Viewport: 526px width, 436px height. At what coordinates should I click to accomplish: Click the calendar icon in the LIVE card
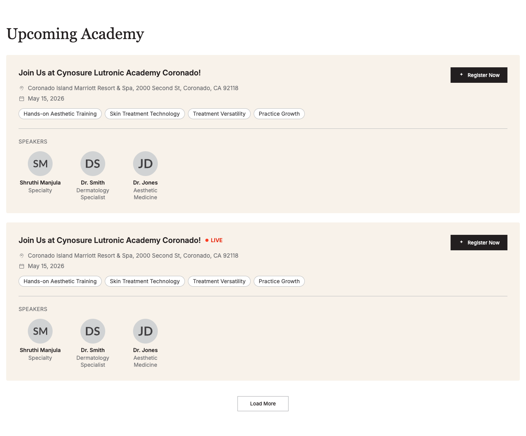pos(22,266)
